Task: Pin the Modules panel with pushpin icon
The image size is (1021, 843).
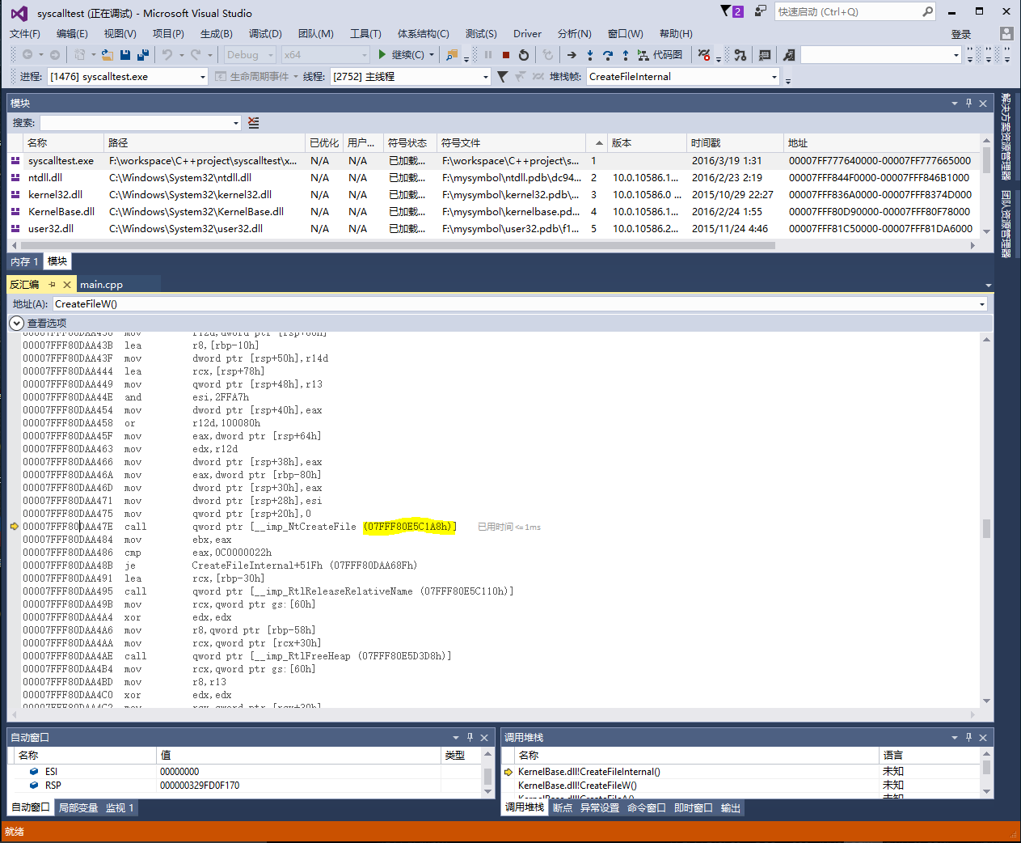Action: tap(968, 103)
